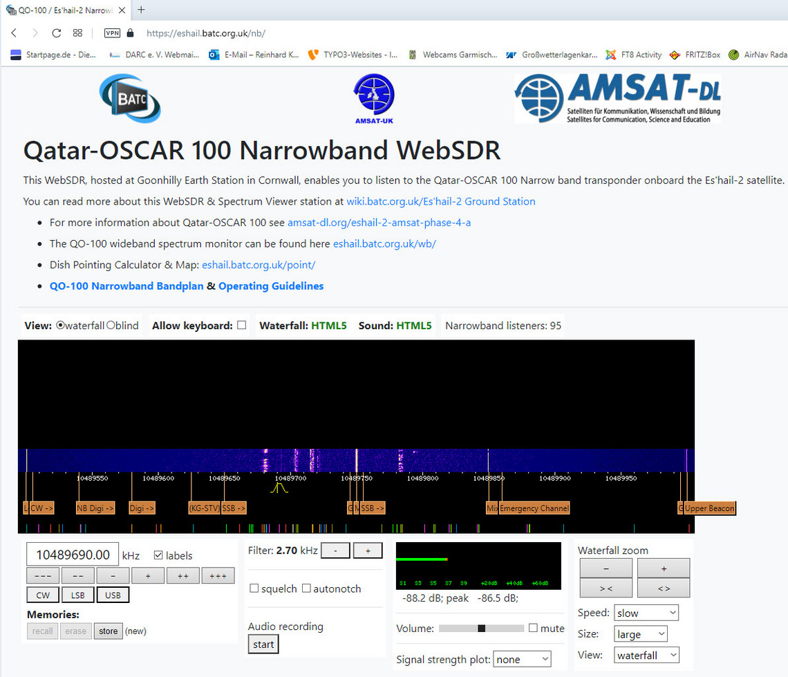Open the eshail.batc.org.uk/wb/ wideband link
The height and width of the screenshot is (677, 788).
point(384,243)
